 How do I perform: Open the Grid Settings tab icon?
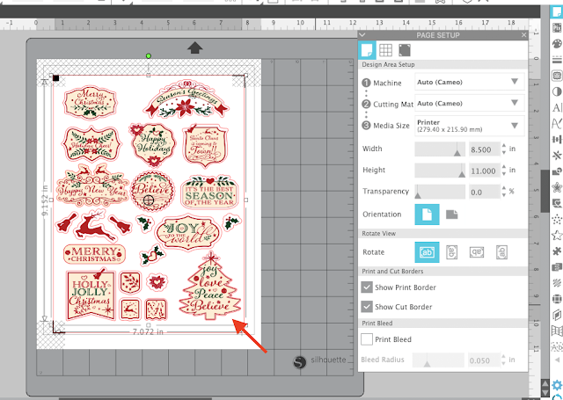[x=385, y=50]
